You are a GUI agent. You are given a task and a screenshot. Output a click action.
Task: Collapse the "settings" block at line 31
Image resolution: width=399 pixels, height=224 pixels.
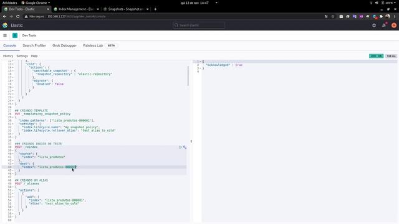point(13,124)
